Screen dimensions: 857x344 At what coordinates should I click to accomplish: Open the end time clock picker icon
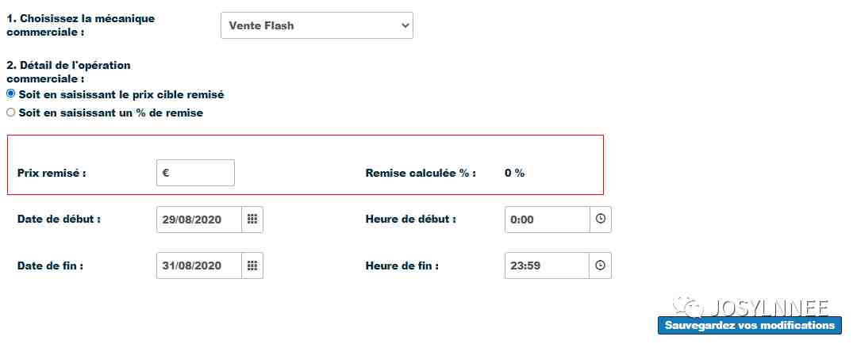point(601,266)
